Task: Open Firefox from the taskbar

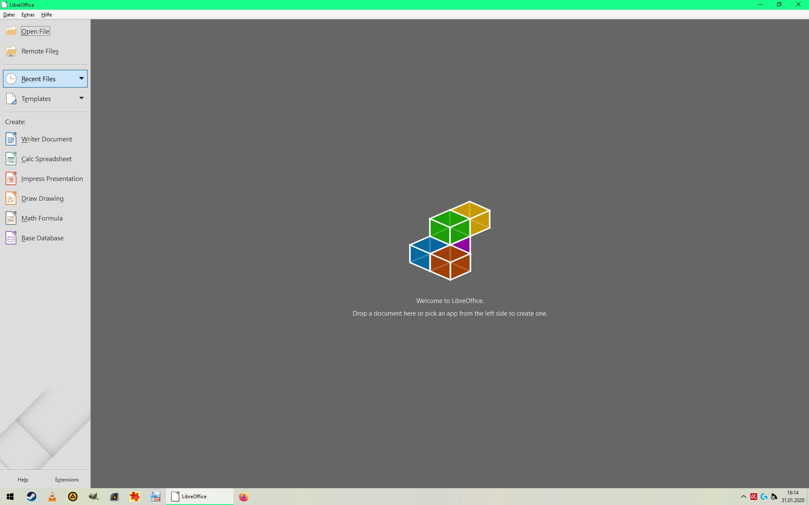Action: 244,497
